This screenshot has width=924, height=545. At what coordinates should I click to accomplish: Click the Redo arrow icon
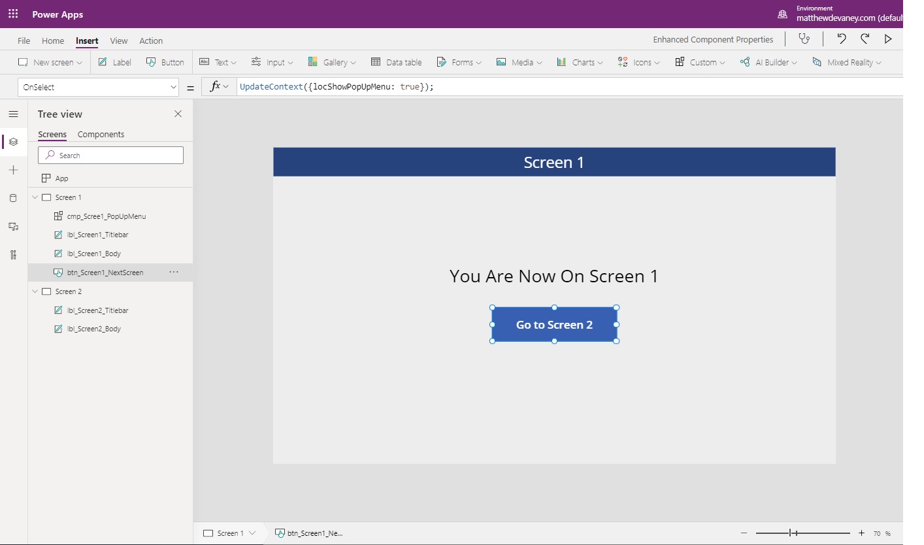(865, 39)
